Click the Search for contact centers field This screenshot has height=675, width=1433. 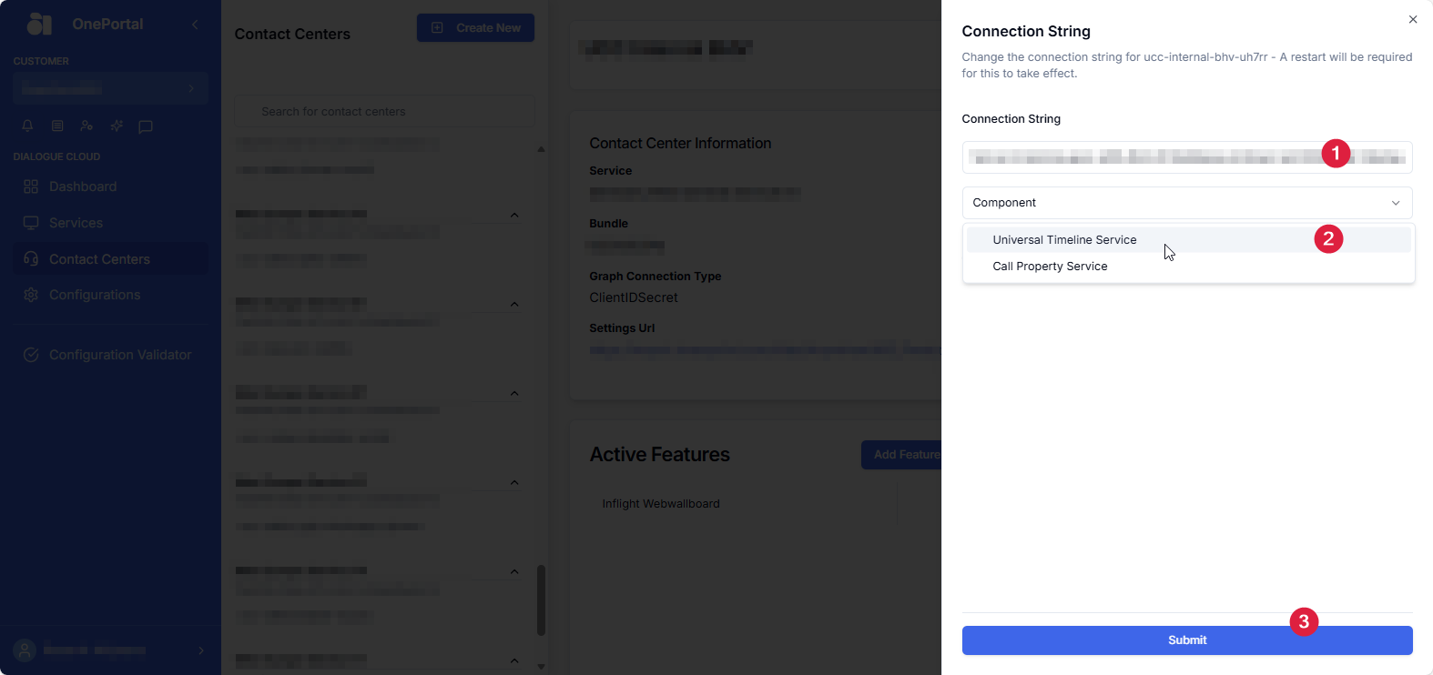pyautogui.click(x=384, y=112)
